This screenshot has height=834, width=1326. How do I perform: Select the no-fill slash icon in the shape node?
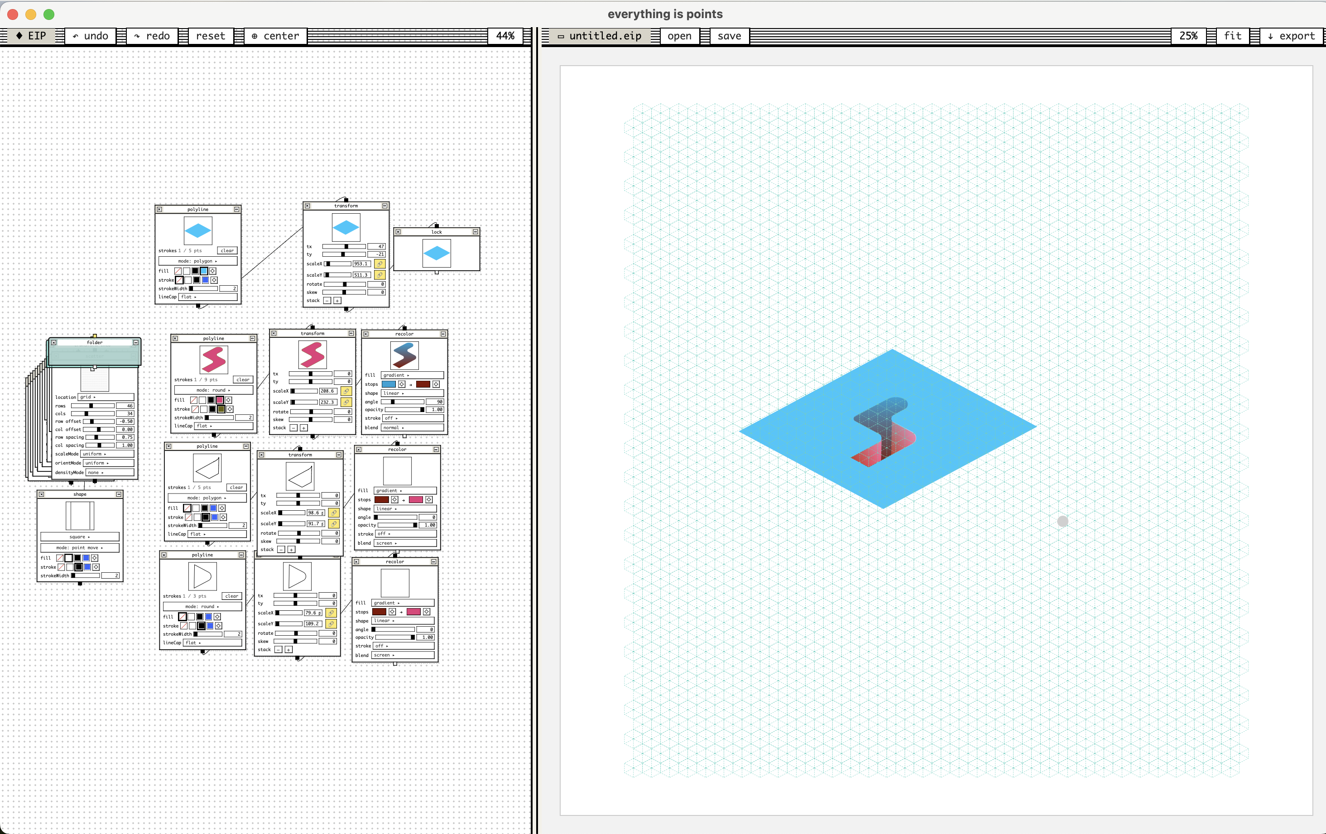(59, 558)
